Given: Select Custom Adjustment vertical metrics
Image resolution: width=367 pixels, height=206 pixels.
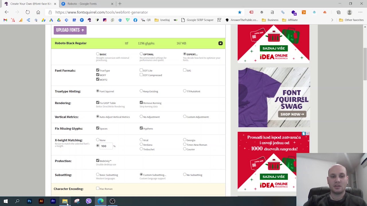Looking at the screenshot, I should coord(185,116).
